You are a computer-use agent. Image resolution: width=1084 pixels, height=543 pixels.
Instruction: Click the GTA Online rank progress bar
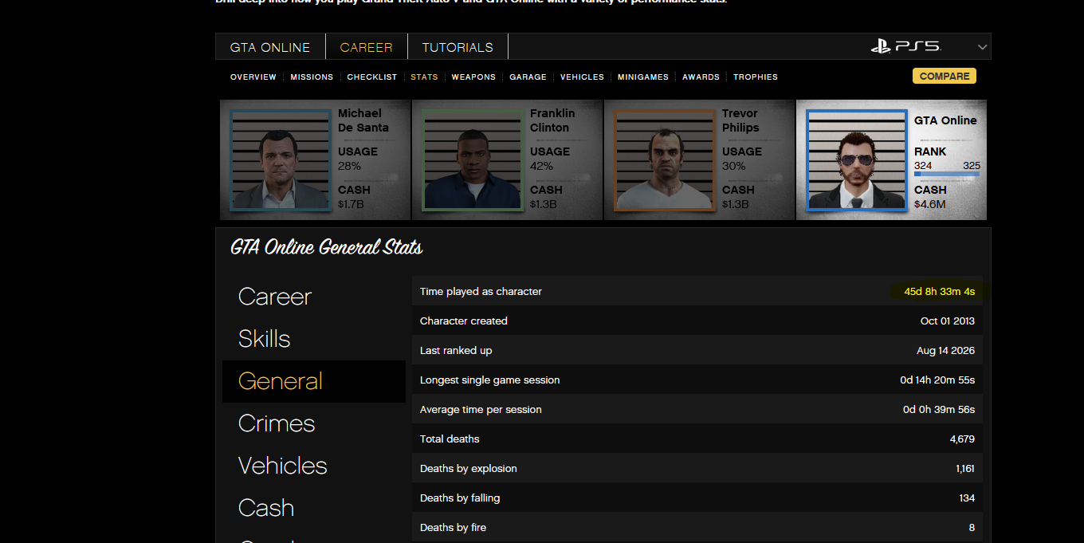pos(947,174)
